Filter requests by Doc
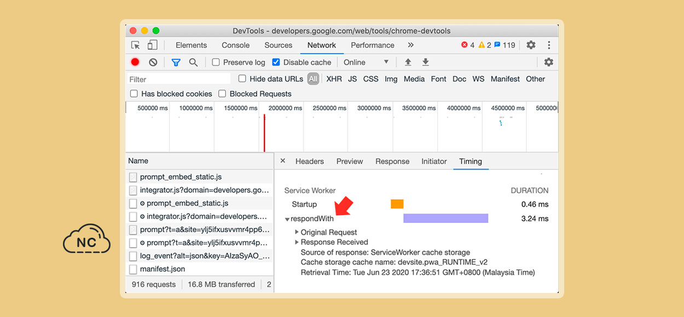 click(x=459, y=79)
